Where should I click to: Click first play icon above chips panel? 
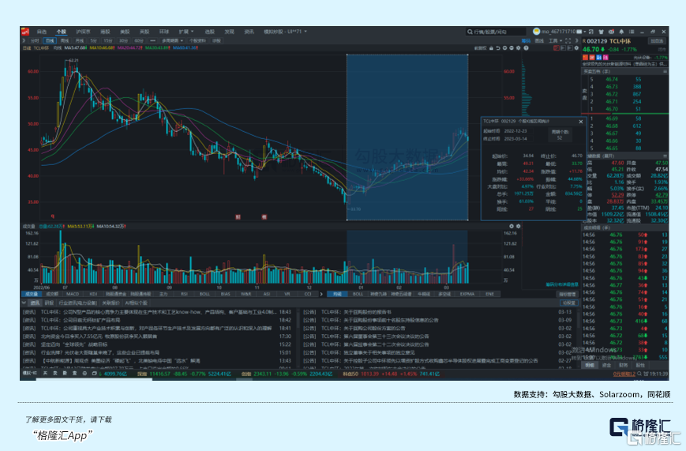563,48
